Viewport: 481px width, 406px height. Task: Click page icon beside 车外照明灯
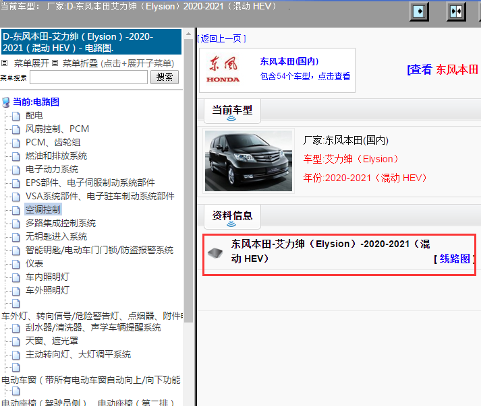[16, 291]
